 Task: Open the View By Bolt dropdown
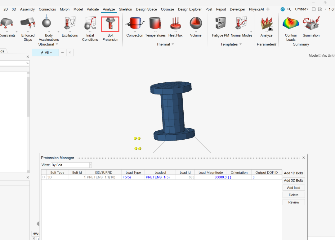pyautogui.click(x=90, y=165)
